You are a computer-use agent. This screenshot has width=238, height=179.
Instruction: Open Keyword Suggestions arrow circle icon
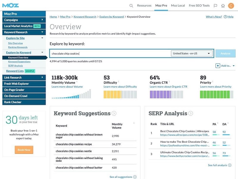pos(114,113)
